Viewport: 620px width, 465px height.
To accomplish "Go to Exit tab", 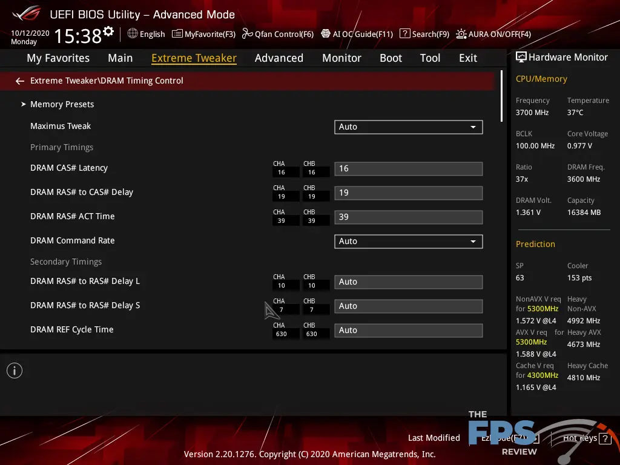I will point(468,58).
